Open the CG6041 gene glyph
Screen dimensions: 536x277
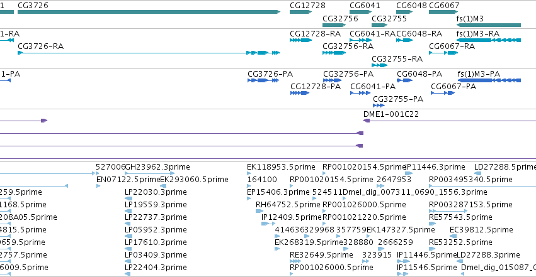coord(361,12)
